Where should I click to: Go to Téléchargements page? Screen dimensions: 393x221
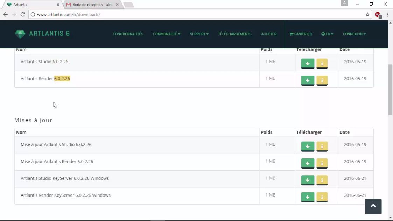point(234,34)
